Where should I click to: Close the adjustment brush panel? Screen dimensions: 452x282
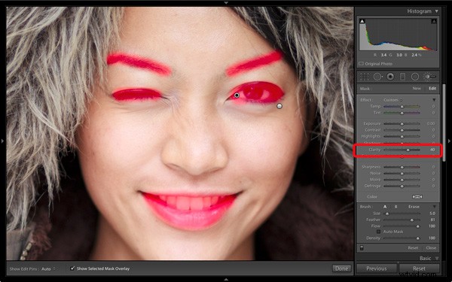[x=431, y=247]
